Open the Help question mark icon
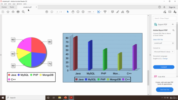This screenshot has height=100, width=178. (x=159, y=7)
